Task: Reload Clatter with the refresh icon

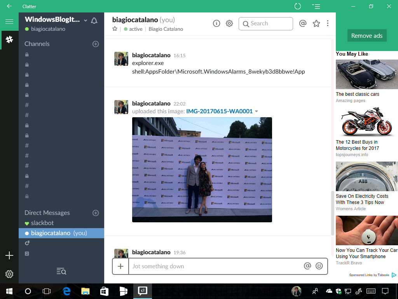Action: [297, 6]
